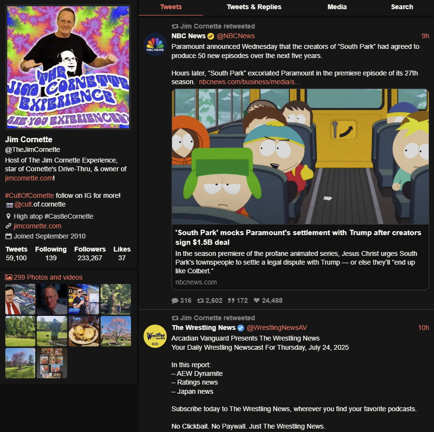Click the comment bubble icon showing 316
434x432 pixels.
click(174, 300)
